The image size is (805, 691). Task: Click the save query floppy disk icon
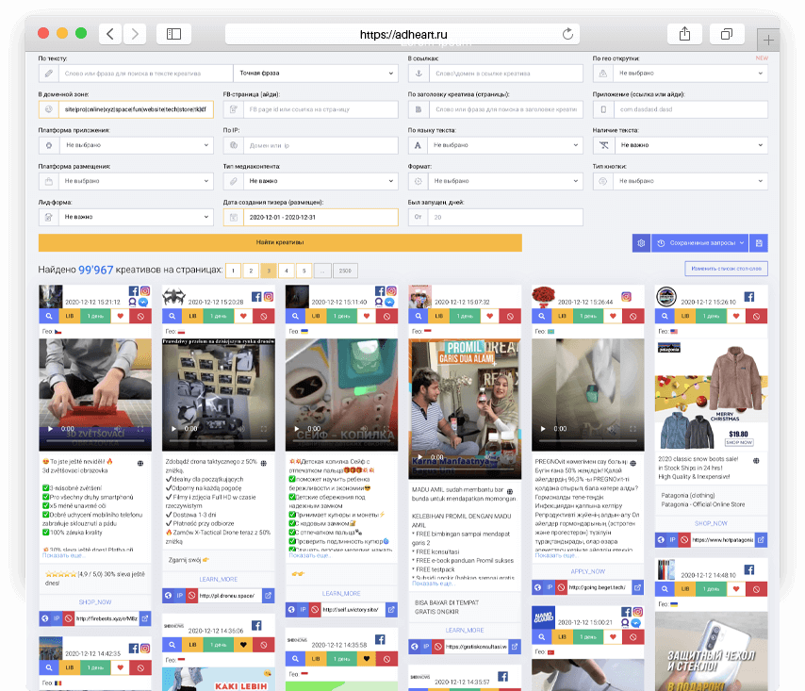coord(761,243)
